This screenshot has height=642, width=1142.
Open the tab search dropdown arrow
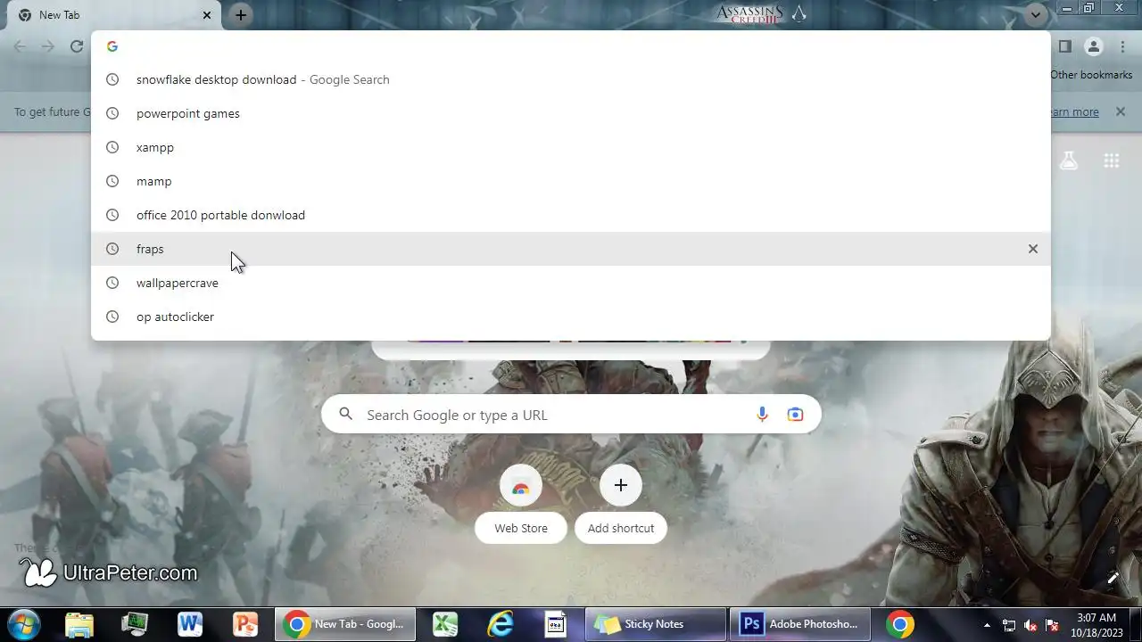(1035, 15)
